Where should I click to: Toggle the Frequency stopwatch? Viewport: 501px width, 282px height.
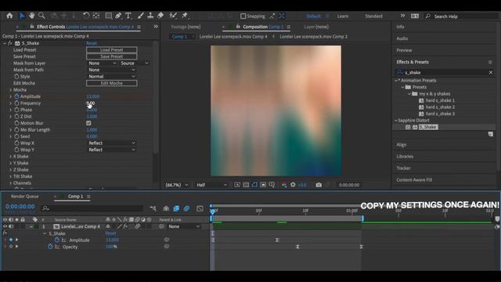[x=16, y=103]
